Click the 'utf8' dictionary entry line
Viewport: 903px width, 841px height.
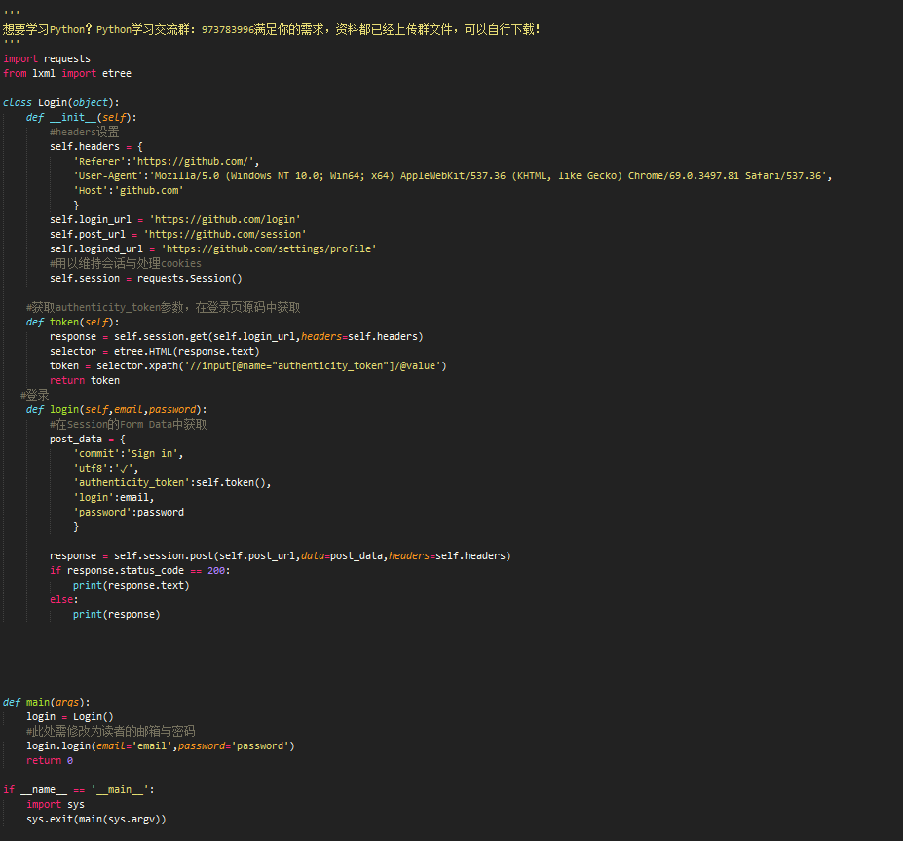click(x=106, y=469)
